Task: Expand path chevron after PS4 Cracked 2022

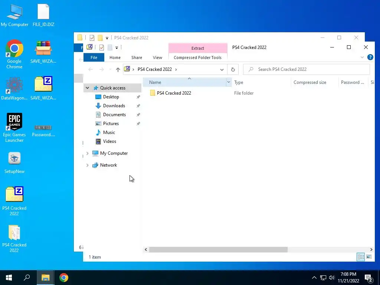Action: tap(176, 69)
